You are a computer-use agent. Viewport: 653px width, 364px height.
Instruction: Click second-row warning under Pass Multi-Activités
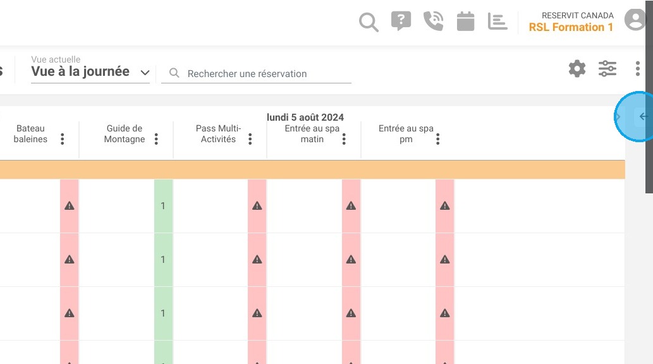[x=257, y=260]
